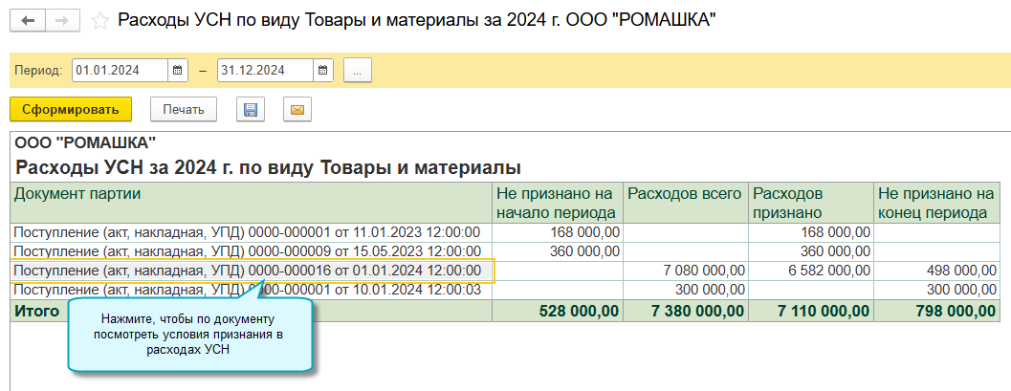
Task: Edit the period end date field
Action: click(x=264, y=71)
